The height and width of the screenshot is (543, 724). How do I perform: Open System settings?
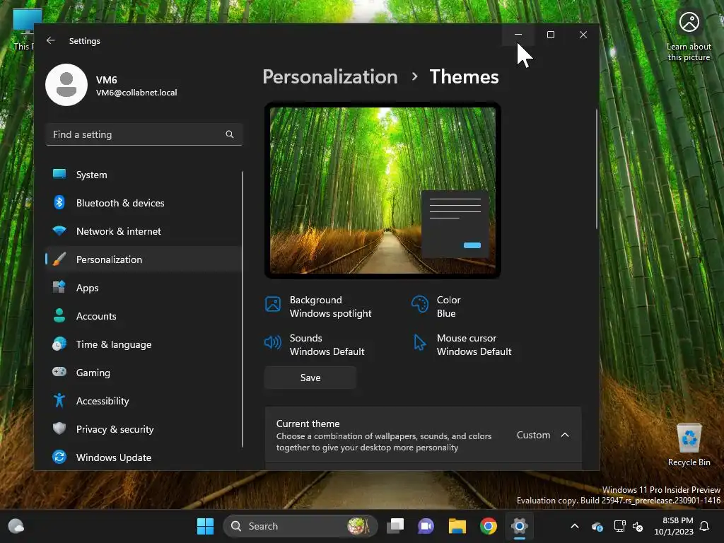pos(144,175)
